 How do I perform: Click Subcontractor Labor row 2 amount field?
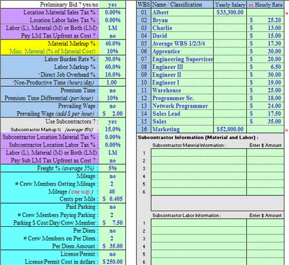(265, 231)
